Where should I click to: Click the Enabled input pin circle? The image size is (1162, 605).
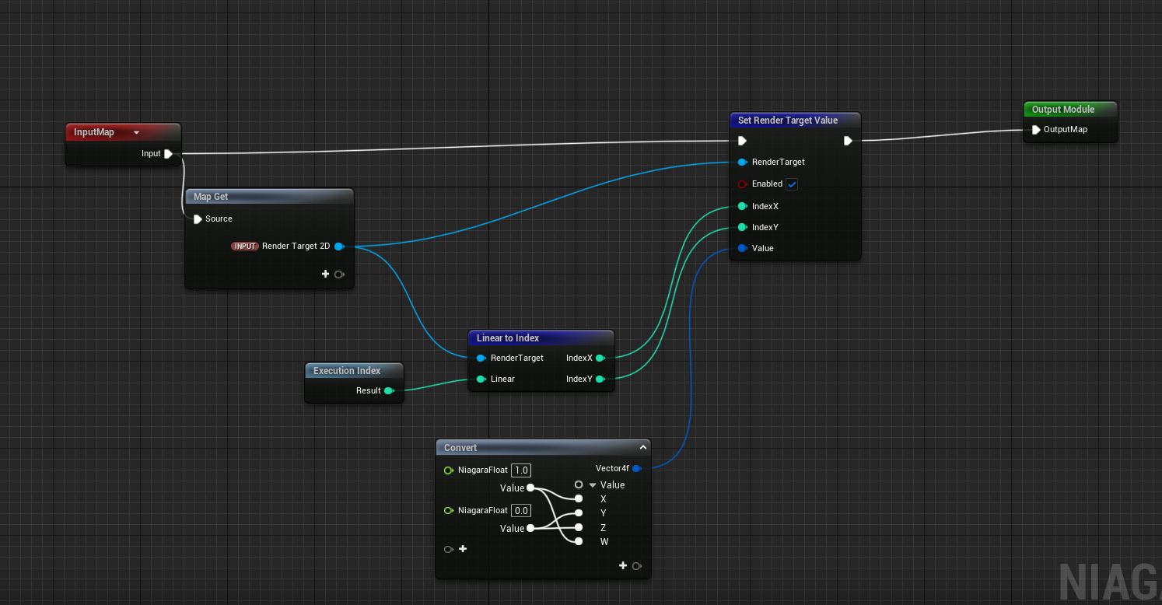pyautogui.click(x=742, y=184)
